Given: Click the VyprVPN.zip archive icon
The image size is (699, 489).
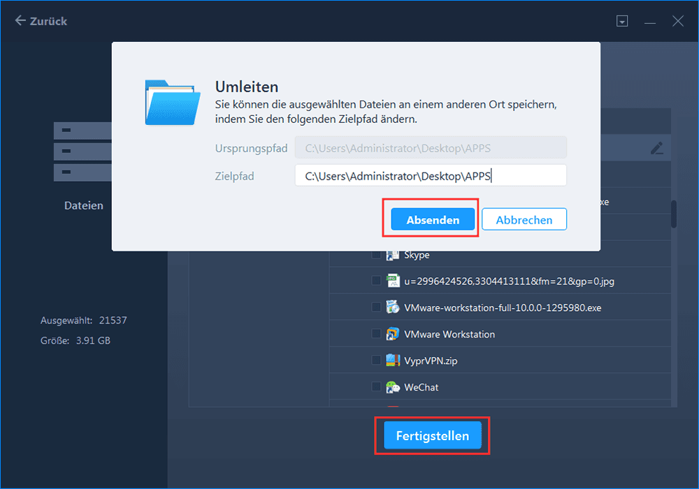Looking at the screenshot, I should [x=392, y=360].
